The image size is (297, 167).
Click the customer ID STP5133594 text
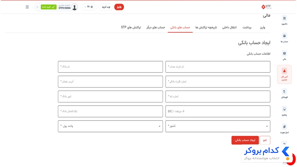pos(64,8)
